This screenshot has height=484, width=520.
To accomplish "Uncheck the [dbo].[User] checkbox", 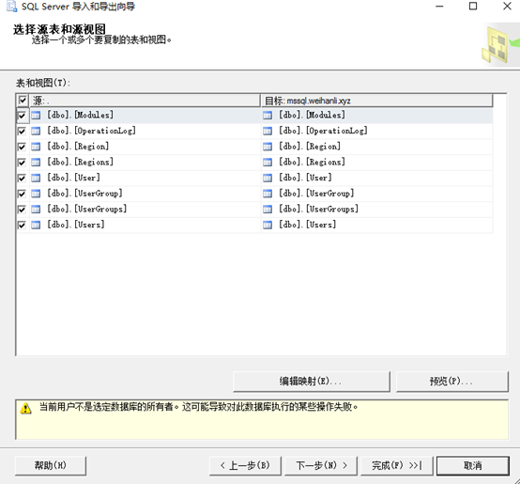I will pyautogui.click(x=22, y=179).
